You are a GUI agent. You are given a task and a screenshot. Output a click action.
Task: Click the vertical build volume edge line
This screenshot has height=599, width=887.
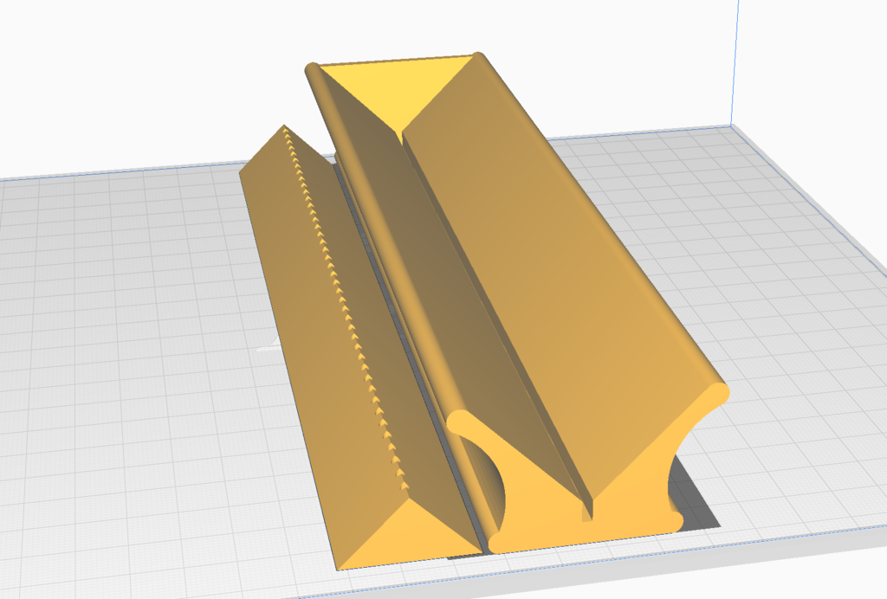[734, 61]
